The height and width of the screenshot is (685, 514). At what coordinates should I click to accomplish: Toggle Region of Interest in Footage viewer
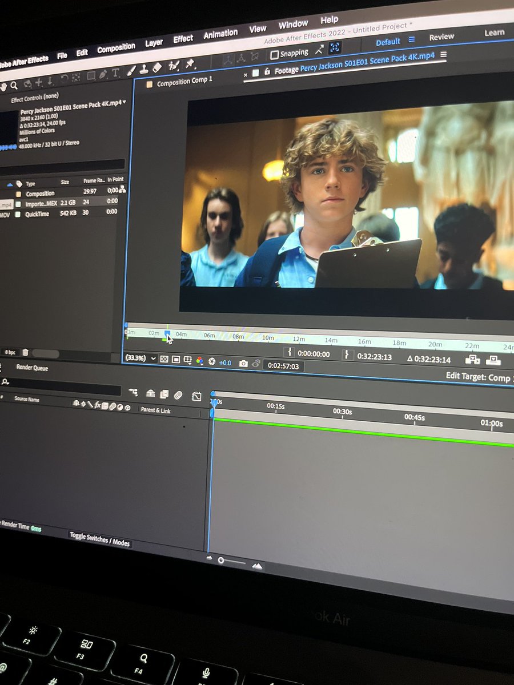coord(176,360)
